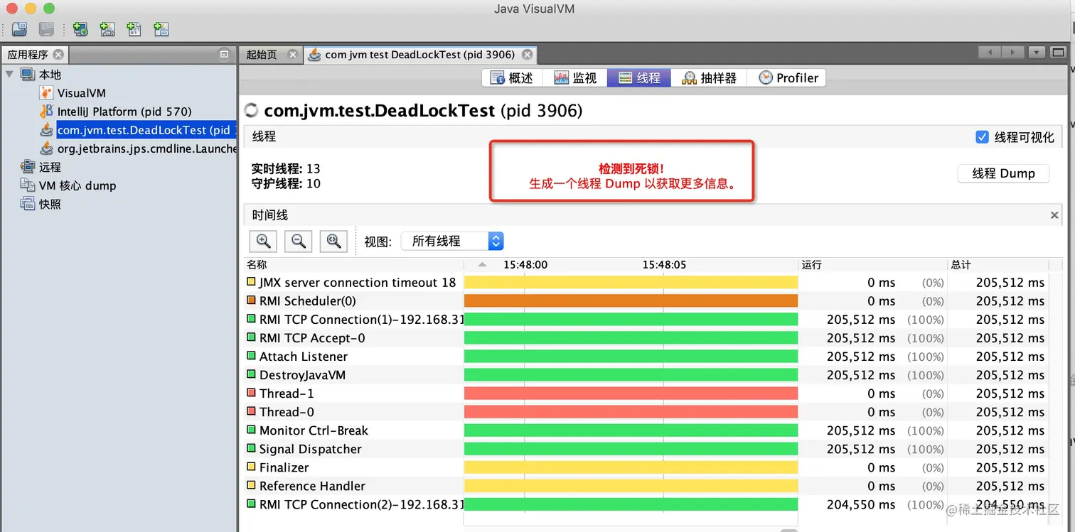This screenshot has height=532, width=1075.
Task: Select the JMX server connection timeout 18 row
Action: (358, 283)
